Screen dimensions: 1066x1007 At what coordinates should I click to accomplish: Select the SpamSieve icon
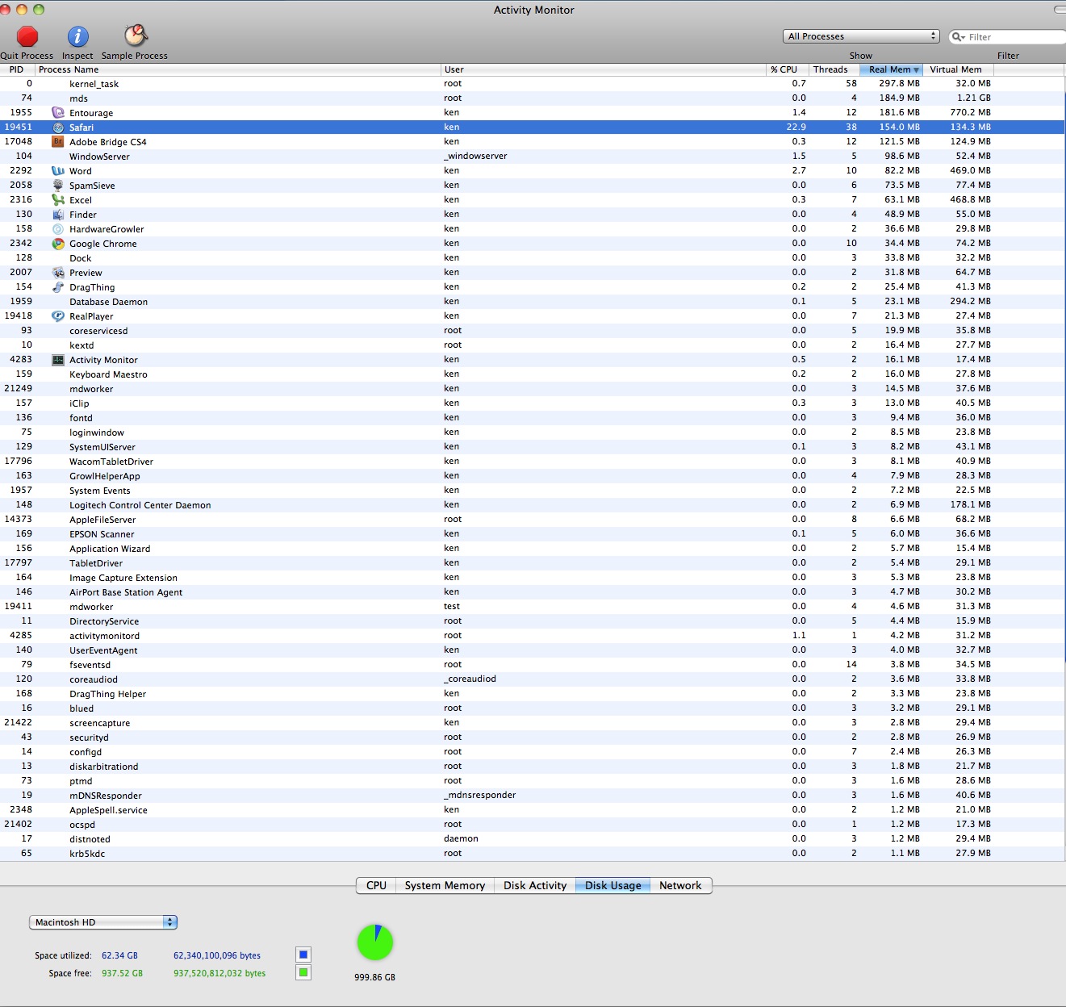pyautogui.click(x=58, y=186)
